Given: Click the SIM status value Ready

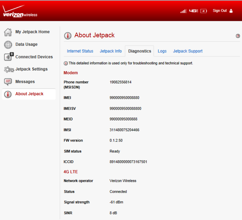Looking at the screenshot, I should tap(115, 151).
